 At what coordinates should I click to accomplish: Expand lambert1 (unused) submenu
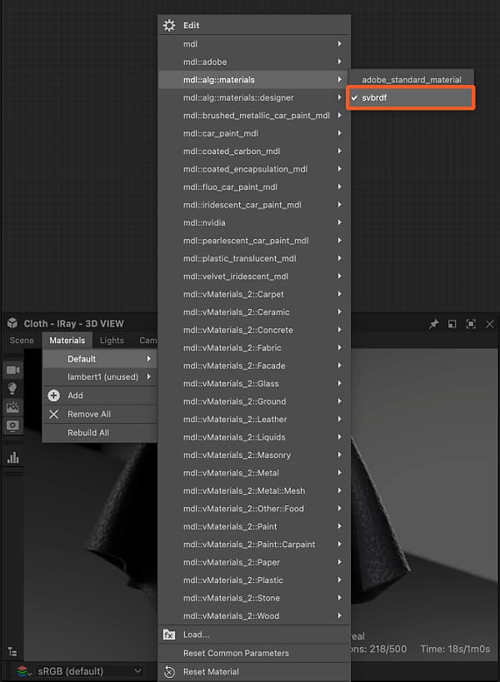pos(100,376)
